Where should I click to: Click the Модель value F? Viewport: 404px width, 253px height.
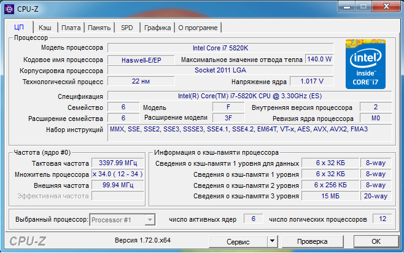pos(228,107)
